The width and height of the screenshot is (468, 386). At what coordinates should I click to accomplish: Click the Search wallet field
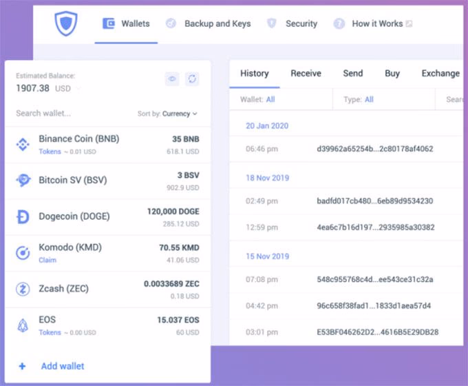tap(43, 113)
